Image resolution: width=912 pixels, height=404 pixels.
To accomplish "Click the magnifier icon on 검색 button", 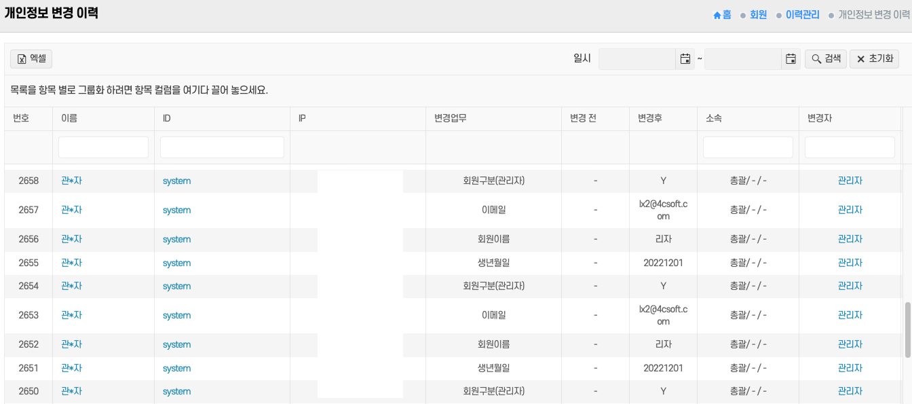I will (x=816, y=58).
